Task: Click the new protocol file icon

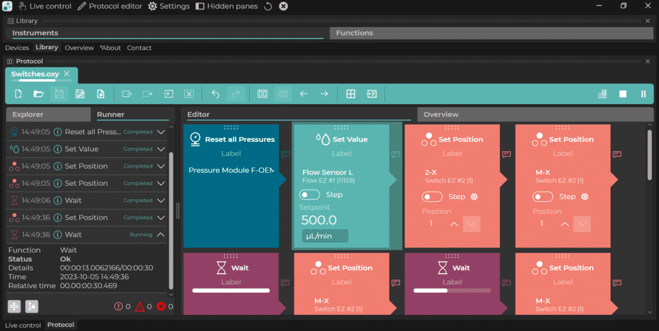Action: pyautogui.click(x=18, y=94)
